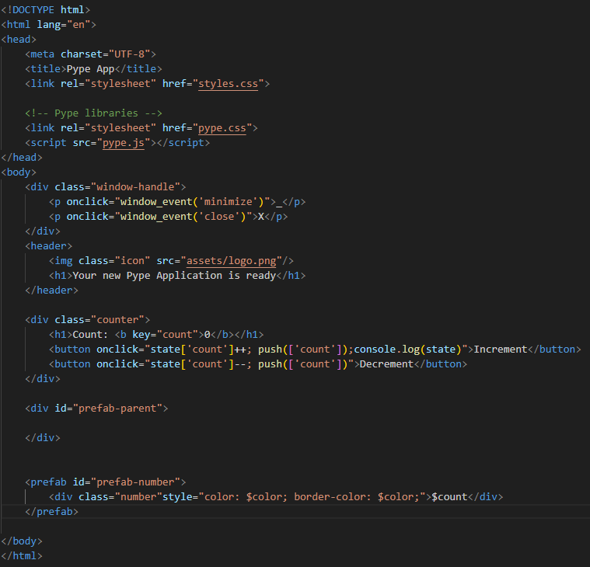Click the <!DOCTYPE html> declaration
This screenshot has height=567, width=590.
46,10
